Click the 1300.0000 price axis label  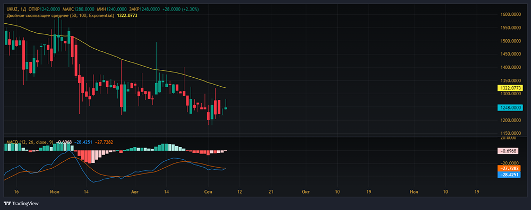point(510,94)
